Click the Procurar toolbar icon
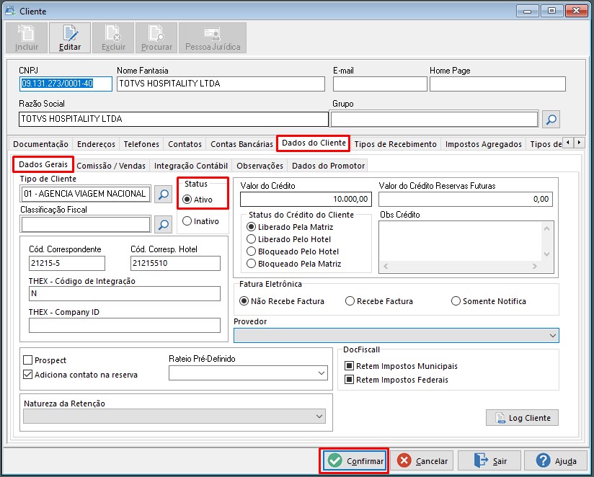594x477 pixels. 156,37
